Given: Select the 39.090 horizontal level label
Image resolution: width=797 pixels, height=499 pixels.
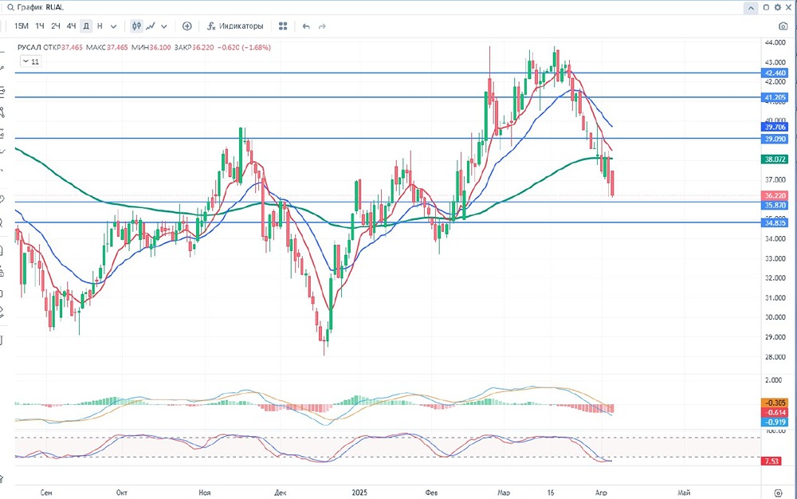Looking at the screenshot, I should [775, 139].
